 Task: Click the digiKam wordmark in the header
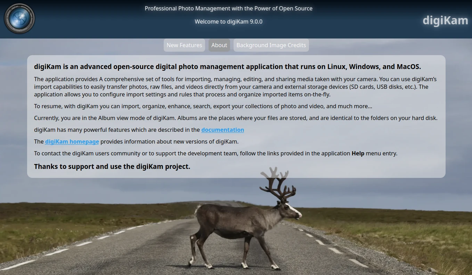445,20
